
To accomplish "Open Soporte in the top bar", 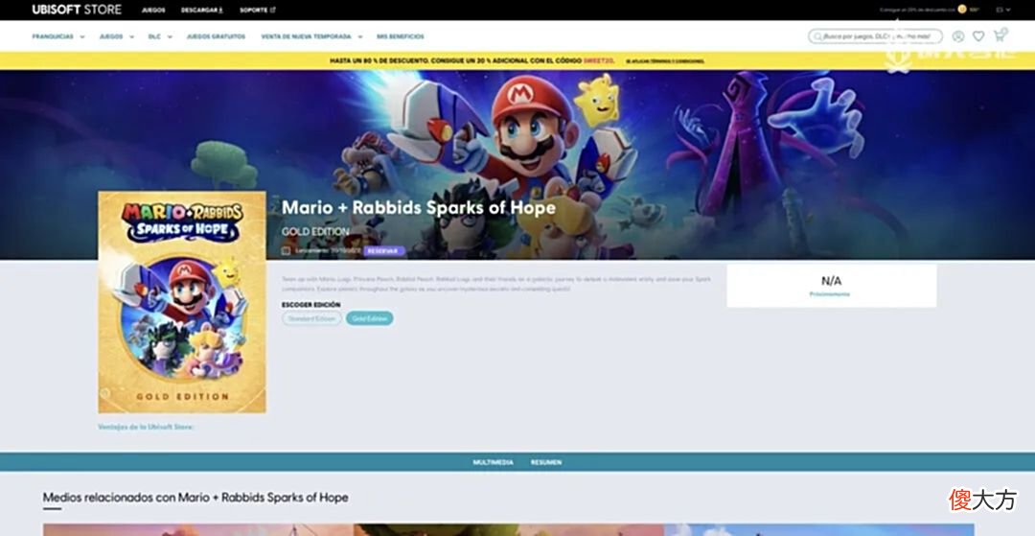I will click(x=258, y=10).
